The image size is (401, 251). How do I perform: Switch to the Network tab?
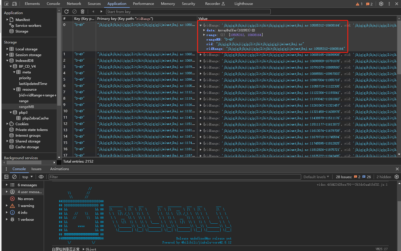pyautogui.click(x=74, y=4)
